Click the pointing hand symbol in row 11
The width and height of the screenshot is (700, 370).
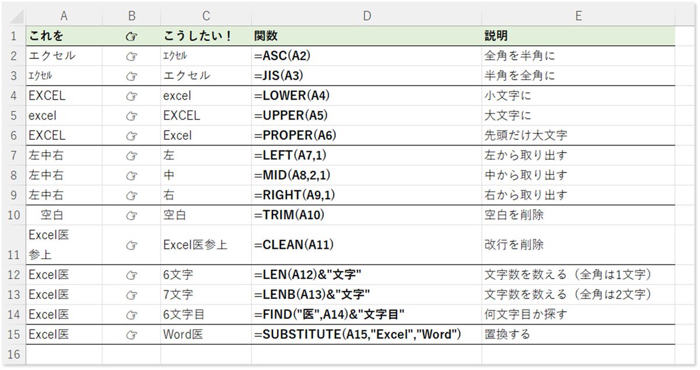[131, 245]
